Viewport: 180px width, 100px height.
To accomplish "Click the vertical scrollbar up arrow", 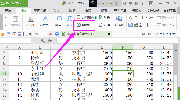I will coord(176,50).
